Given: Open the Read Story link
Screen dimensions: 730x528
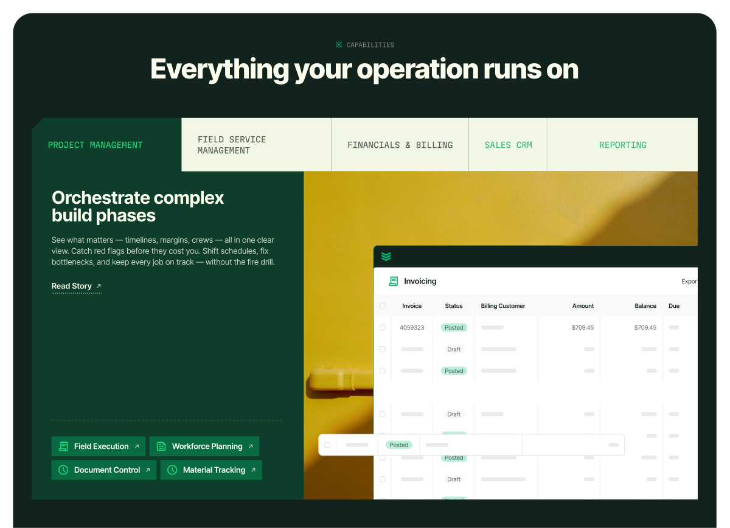Looking at the screenshot, I should 77,287.
